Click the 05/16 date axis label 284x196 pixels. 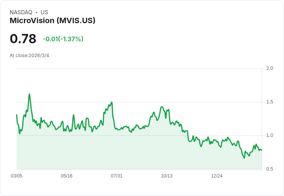coord(66,176)
